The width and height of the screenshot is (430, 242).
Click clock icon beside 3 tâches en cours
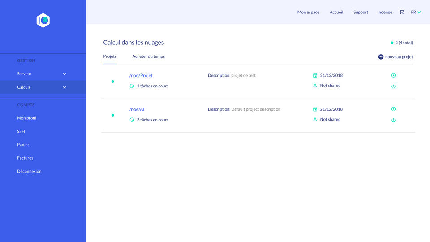[132, 120]
